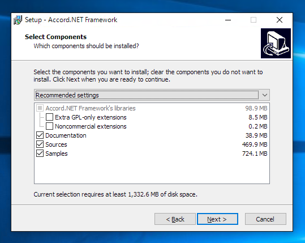Close the setup window
Screen dimensions: 305x243
pyautogui.click(x=280, y=20)
